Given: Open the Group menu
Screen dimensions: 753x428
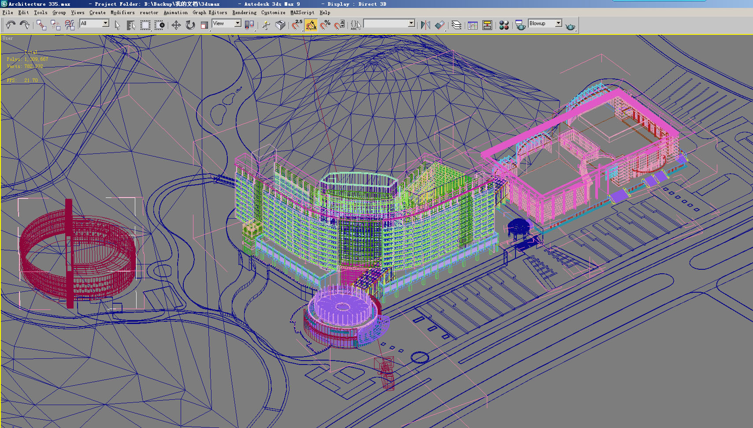Looking at the screenshot, I should click(59, 12).
